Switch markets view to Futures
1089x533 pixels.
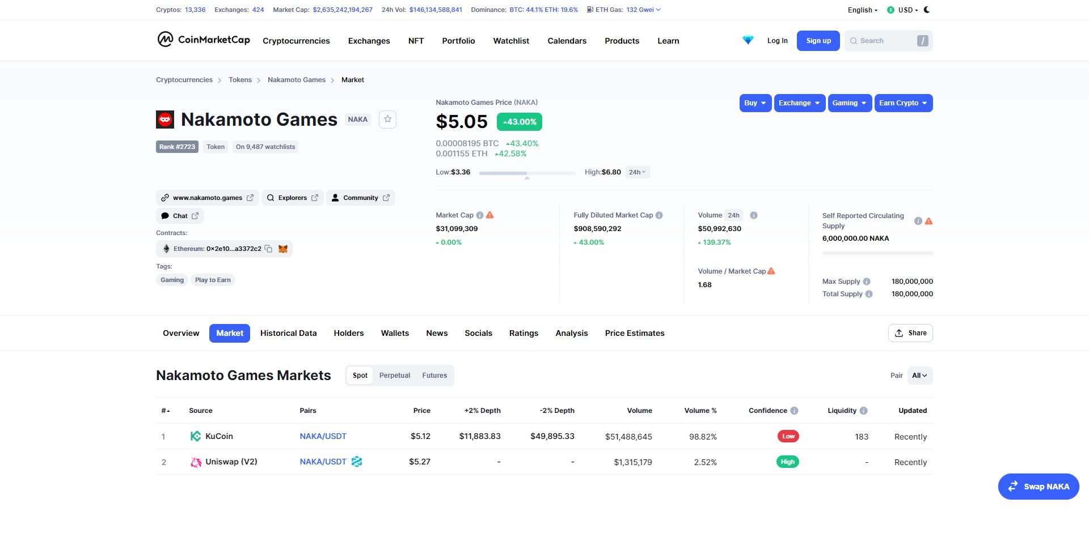(434, 375)
